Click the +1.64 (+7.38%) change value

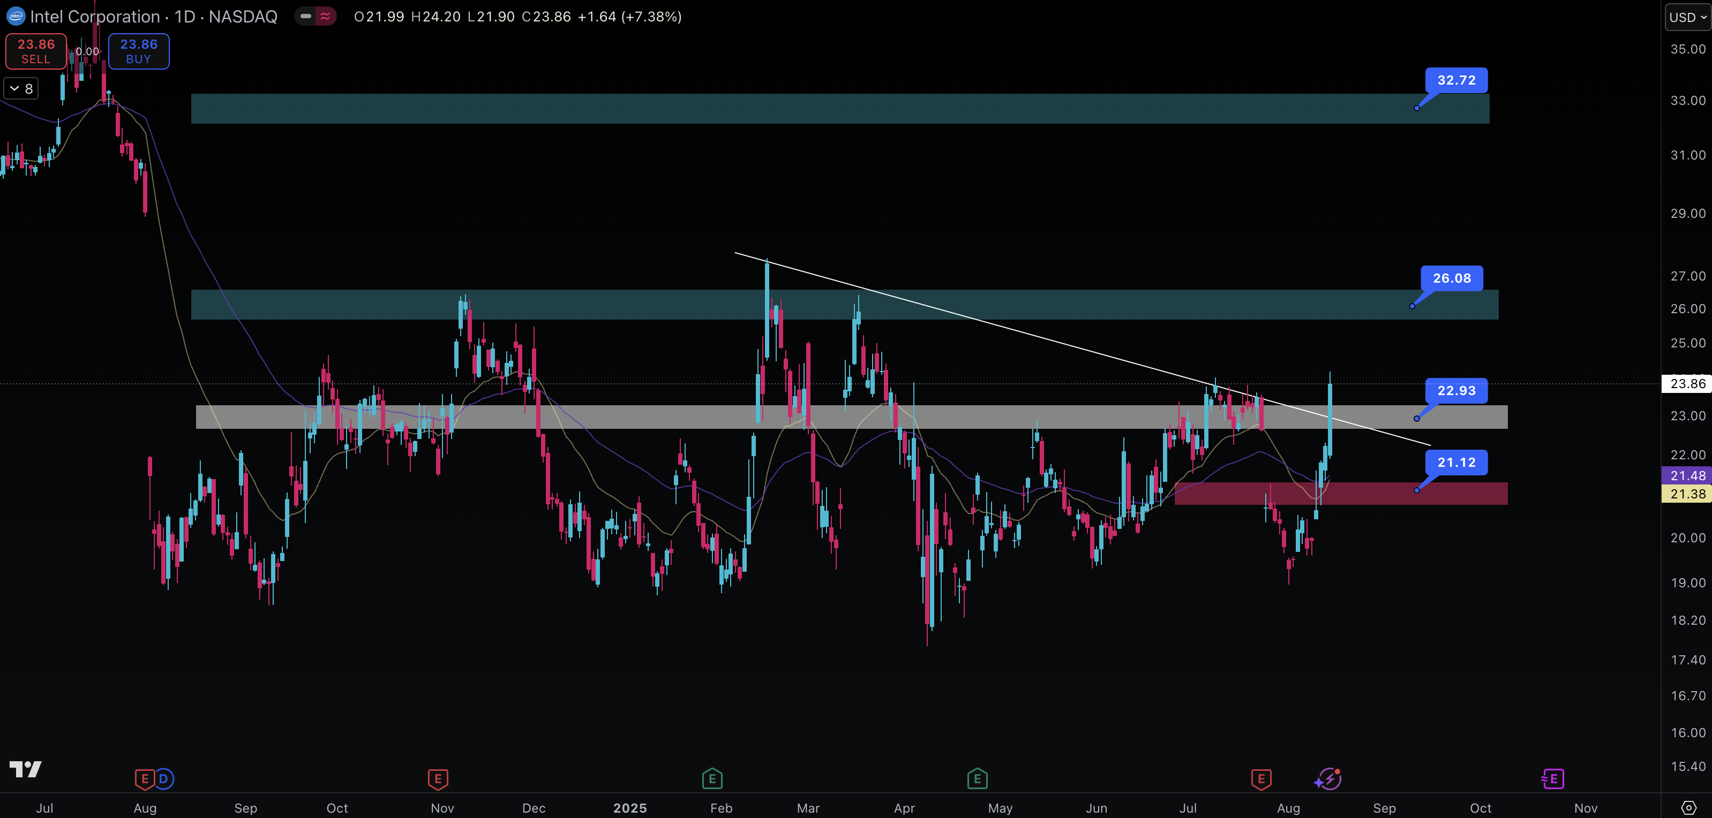[629, 17]
